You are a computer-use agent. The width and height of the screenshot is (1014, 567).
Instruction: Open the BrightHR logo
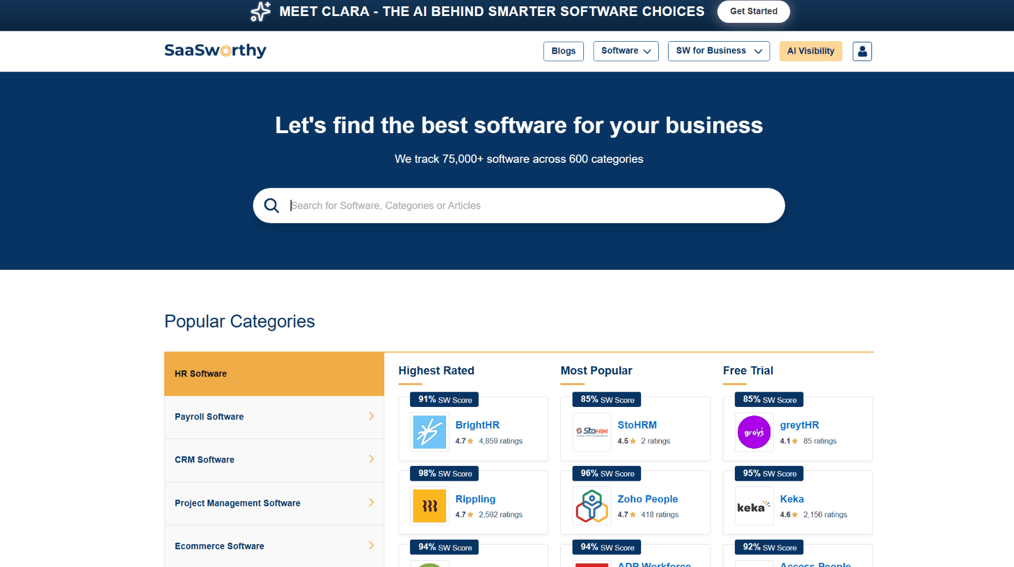[430, 433]
